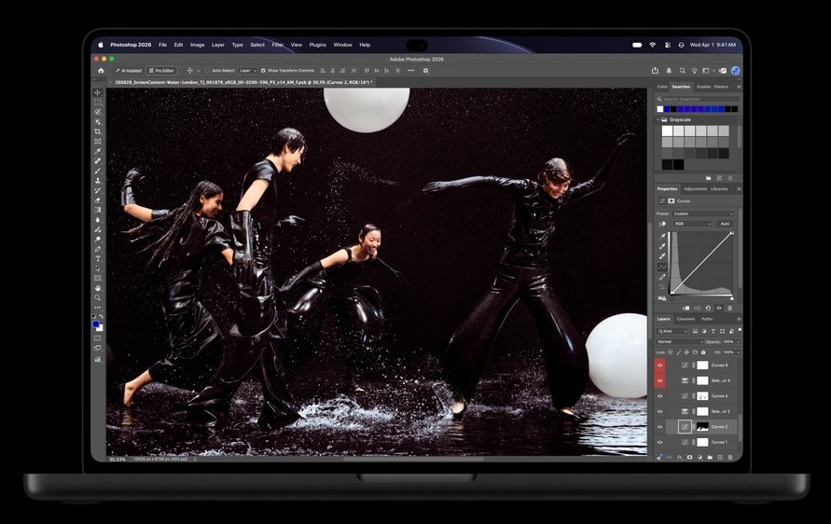Open the Color panel tab
Screen dimensions: 831x524
tap(662, 87)
